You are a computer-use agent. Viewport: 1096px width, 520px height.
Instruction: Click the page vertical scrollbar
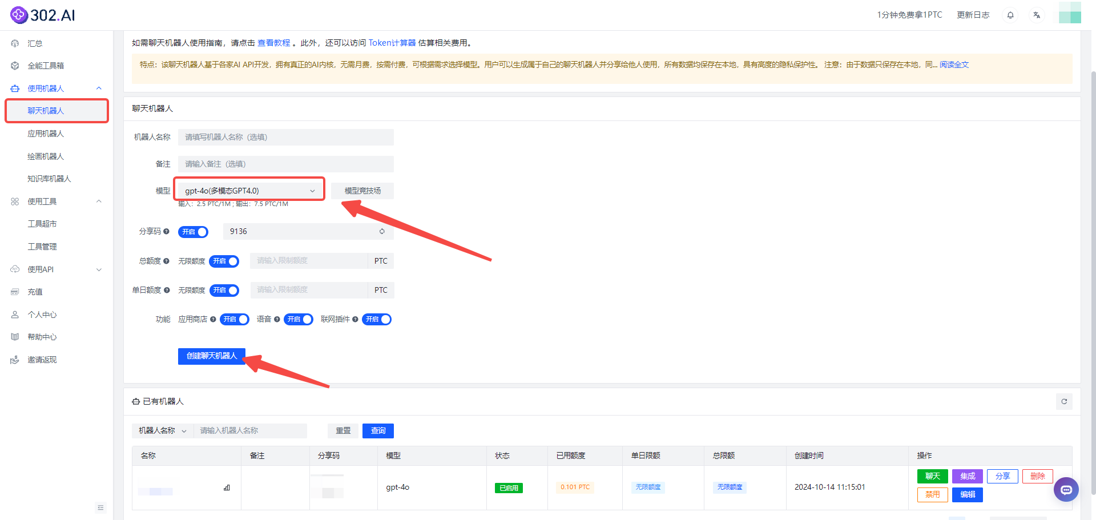[1093, 283]
